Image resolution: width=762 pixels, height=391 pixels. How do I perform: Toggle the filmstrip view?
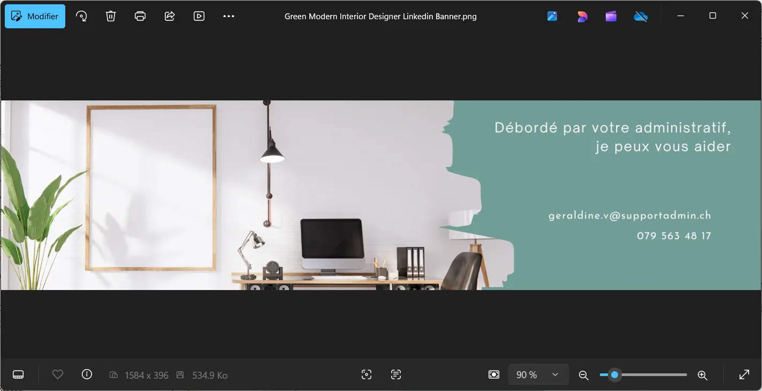[x=18, y=374]
